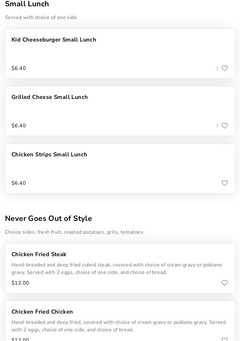
Task: Select Chicken Strips Small Lunch title
Action: pyautogui.click(x=49, y=154)
